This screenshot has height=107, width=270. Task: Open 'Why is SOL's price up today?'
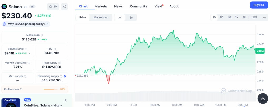tap(26, 24)
